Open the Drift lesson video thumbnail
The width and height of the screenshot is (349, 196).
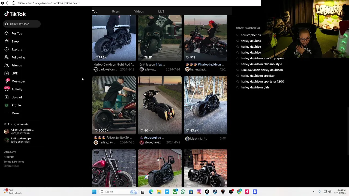click(x=160, y=38)
